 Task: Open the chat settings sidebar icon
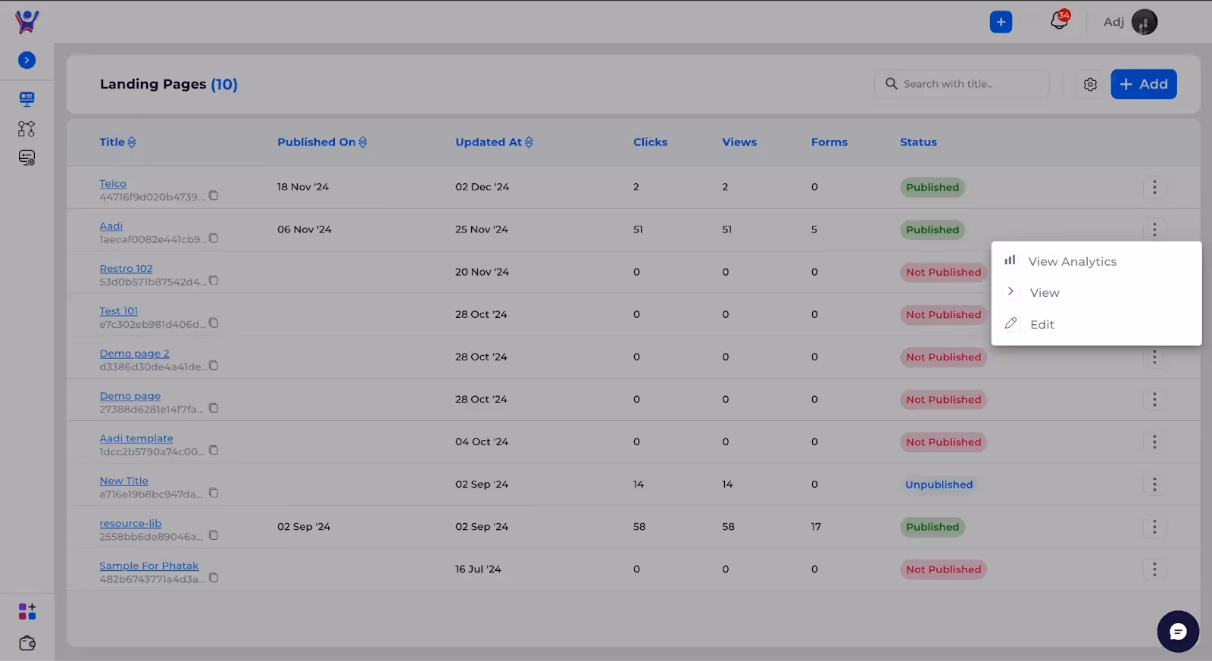[27, 157]
